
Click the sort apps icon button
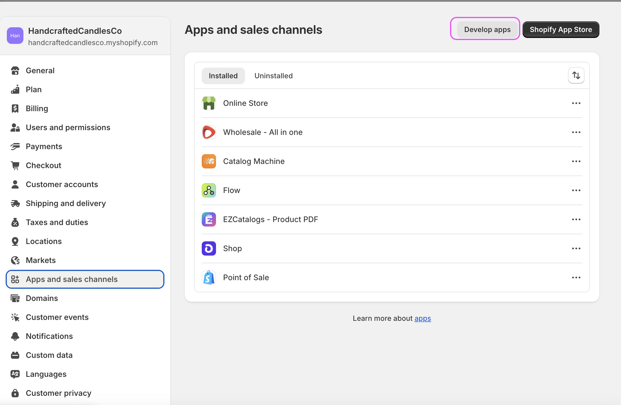coord(576,75)
